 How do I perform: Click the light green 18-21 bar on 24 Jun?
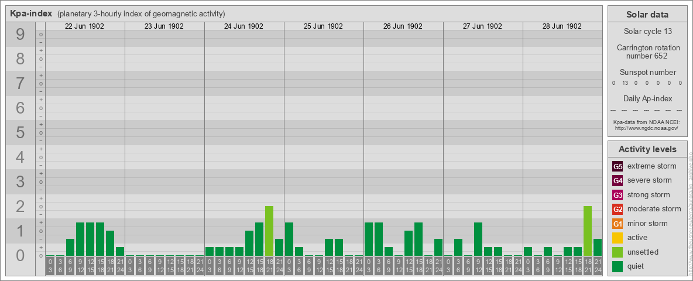269,231
